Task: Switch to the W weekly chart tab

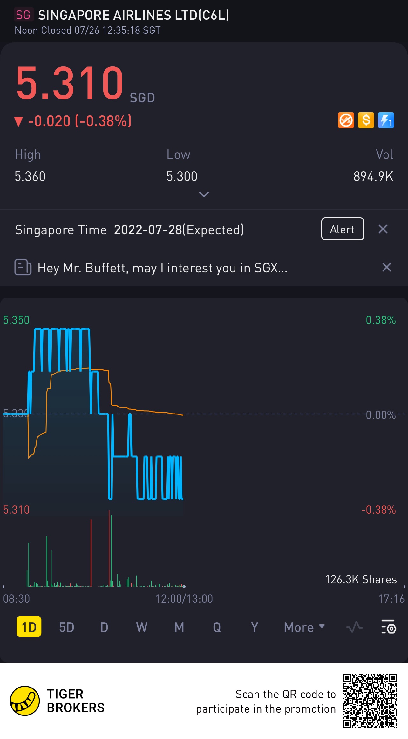Action: pyautogui.click(x=142, y=627)
